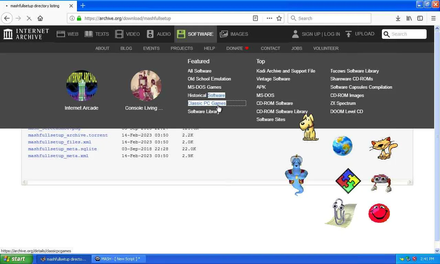Collapse the SOFTWARE media menu
440x264 pixels.
click(195, 34)
